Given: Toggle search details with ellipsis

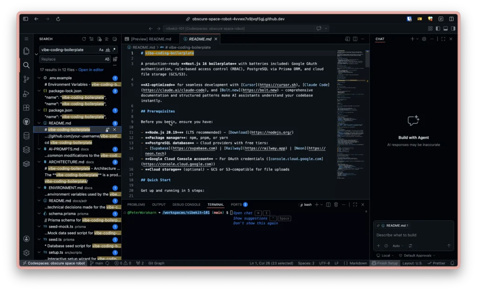Looking at the screenshot, I should pos(115,65).
